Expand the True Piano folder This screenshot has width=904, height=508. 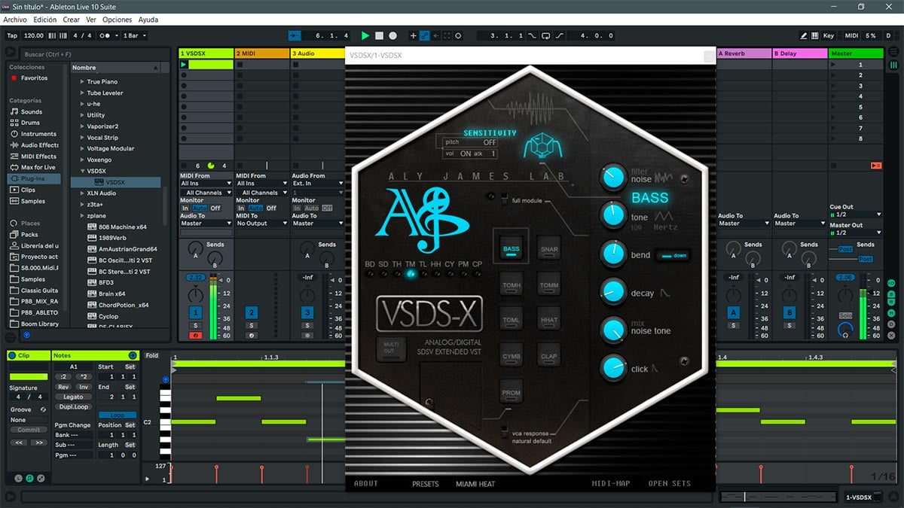[83, 82]
